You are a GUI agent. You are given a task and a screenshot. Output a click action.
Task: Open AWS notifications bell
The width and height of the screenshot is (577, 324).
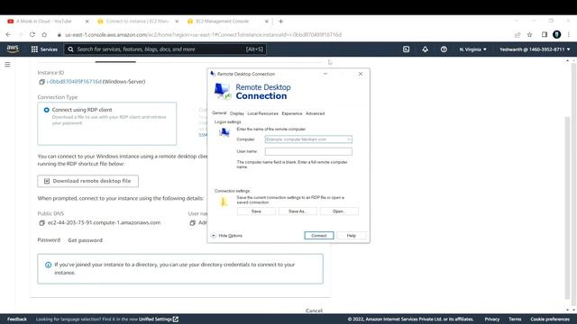[x=425, y=49]
